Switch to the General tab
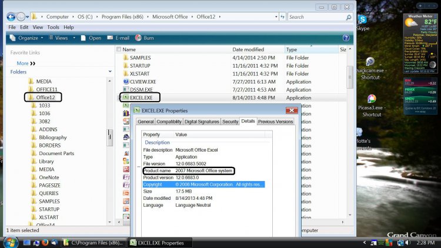 coord(145,122)
